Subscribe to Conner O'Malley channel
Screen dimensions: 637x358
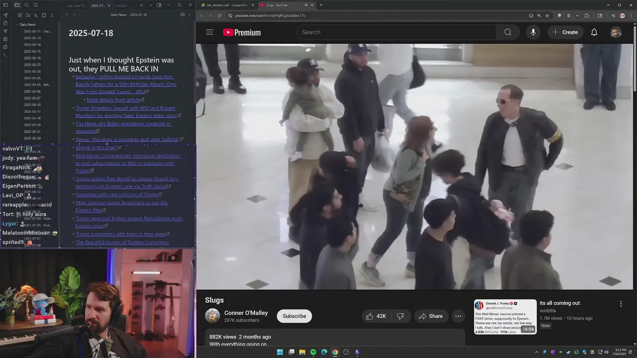294,316
